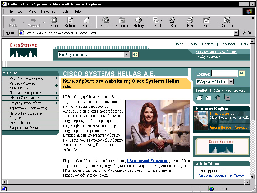This screenshot has width=257, height=193.
Task: Click the book icon in the Toolkit
Action: pos(227,98)
